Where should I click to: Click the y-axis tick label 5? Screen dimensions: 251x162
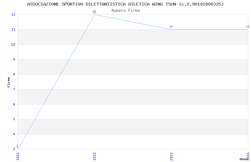pos(14,119)
